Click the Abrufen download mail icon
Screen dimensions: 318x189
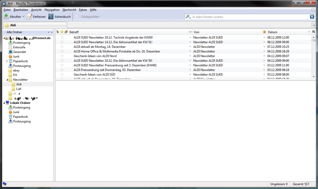[x=6, y=17]
